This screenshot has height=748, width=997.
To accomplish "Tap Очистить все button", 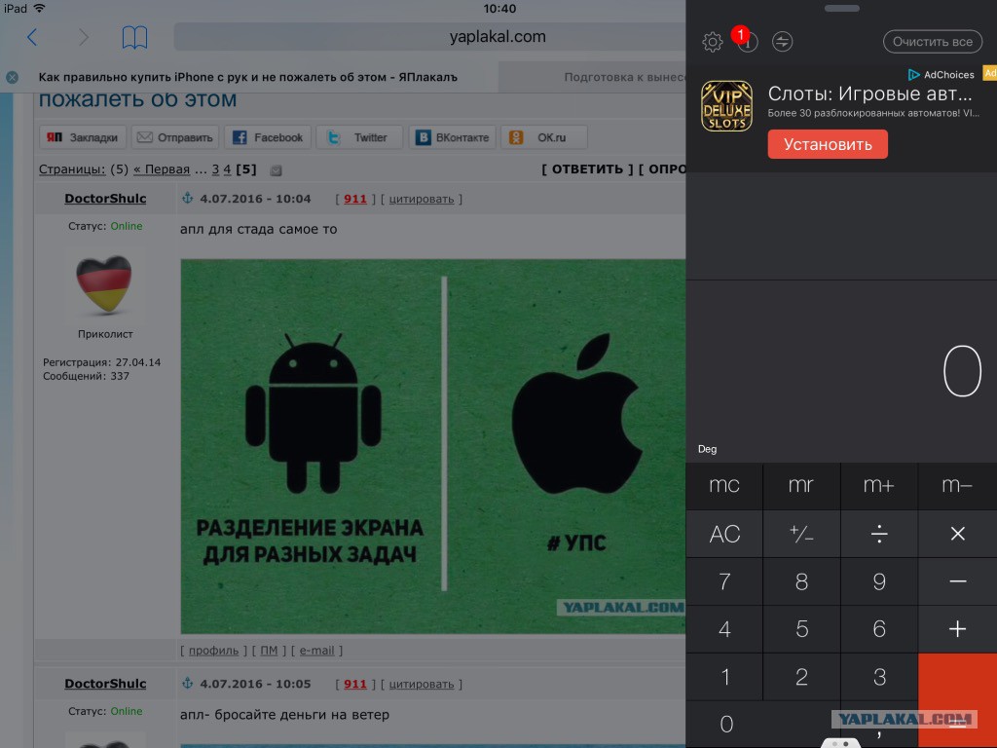I will pyautogui.click(x=932, y=42).
